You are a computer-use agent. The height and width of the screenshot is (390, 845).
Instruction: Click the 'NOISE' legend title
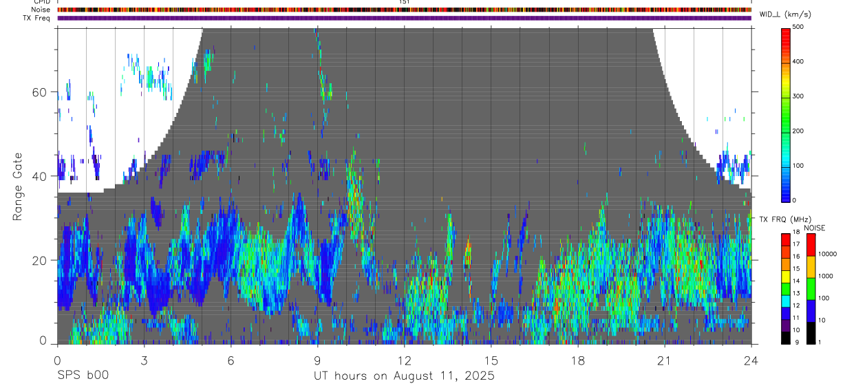[x=814, y=228]
